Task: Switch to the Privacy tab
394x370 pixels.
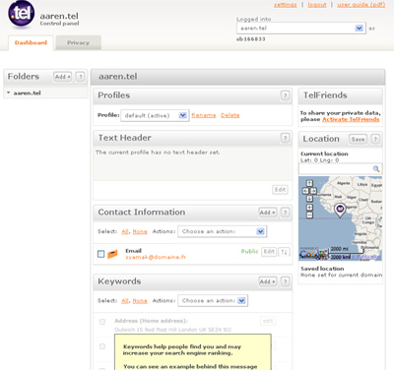Action: (x=78, y=42)
